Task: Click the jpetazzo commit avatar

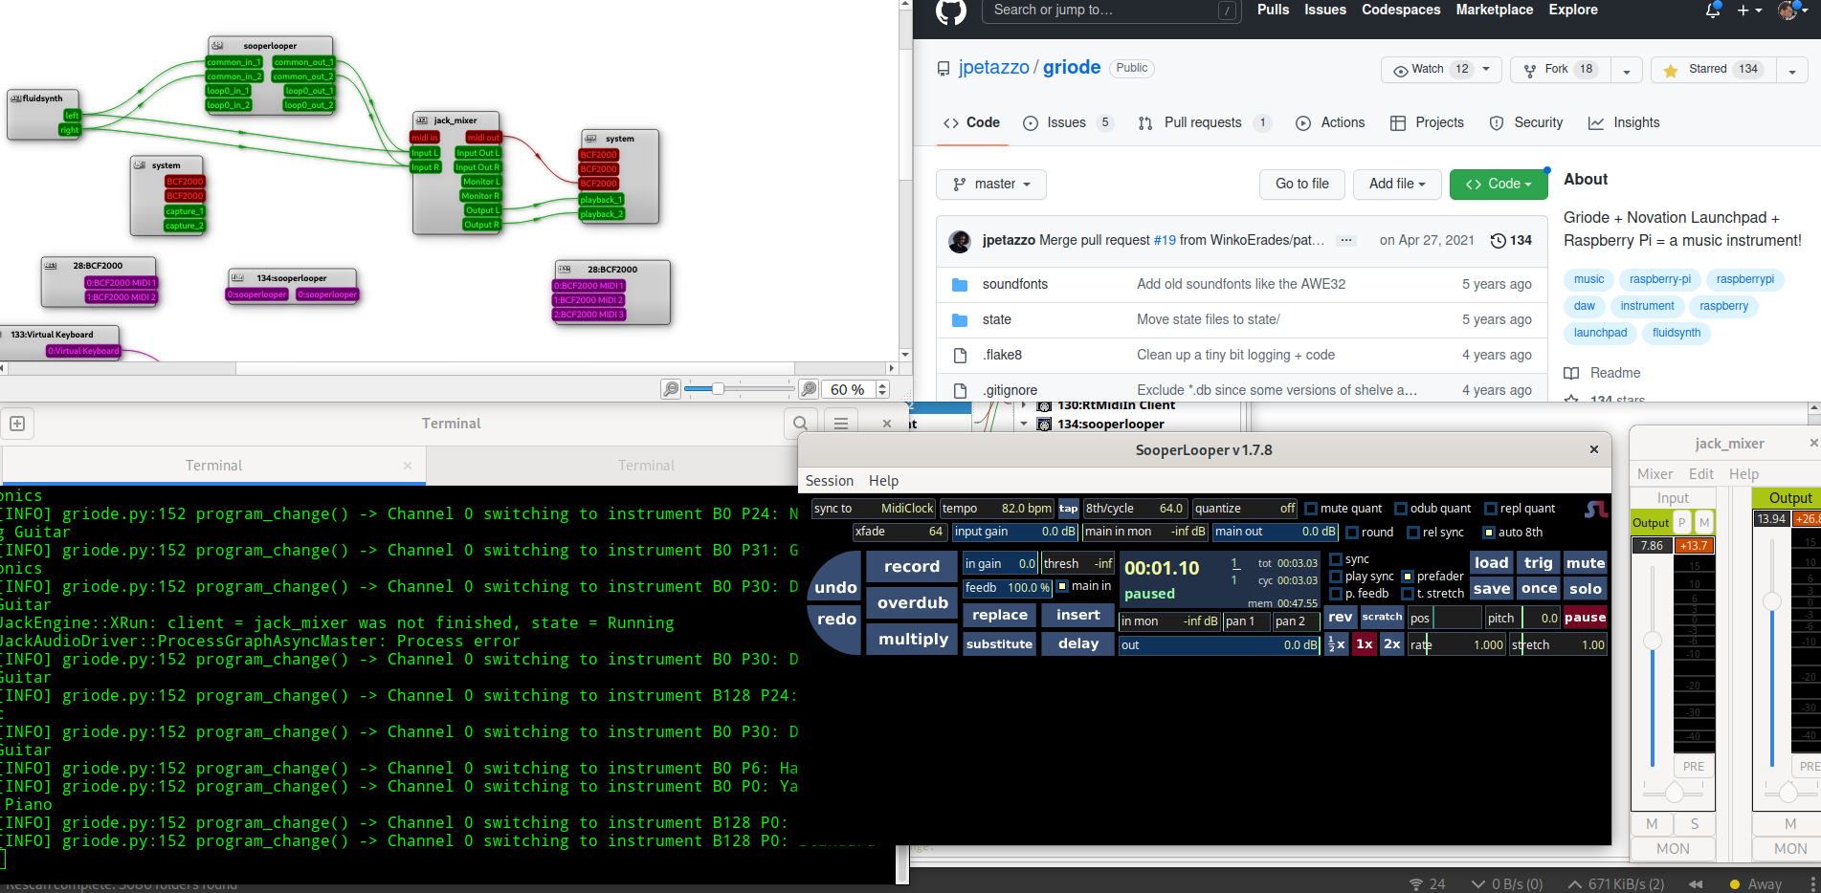Action: (x=960, y=241)
